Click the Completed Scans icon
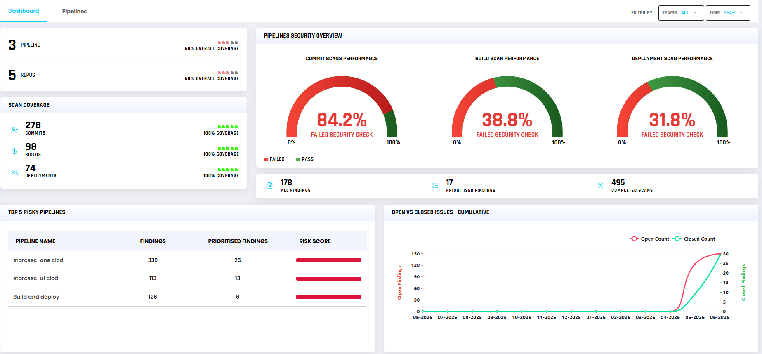The width and height of the screenshot is (762, 354). coord(600,186)
